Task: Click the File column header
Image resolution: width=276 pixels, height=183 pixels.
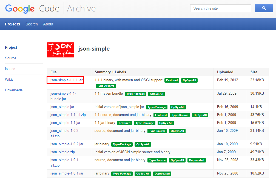Action: click(x=53, y=72)
